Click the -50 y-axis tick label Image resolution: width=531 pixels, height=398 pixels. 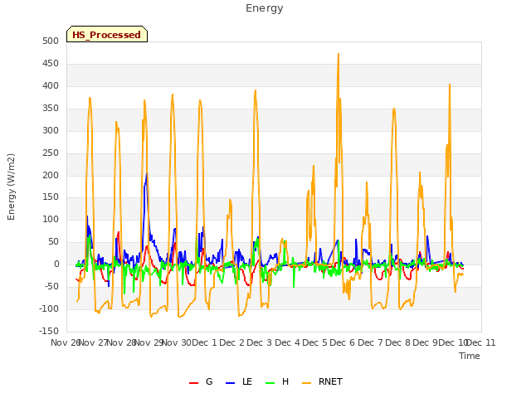click(x=51, y=286)
